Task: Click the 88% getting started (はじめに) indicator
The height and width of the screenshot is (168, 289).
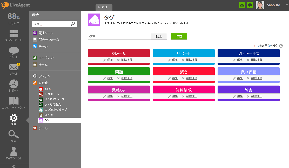Action: 14,18
